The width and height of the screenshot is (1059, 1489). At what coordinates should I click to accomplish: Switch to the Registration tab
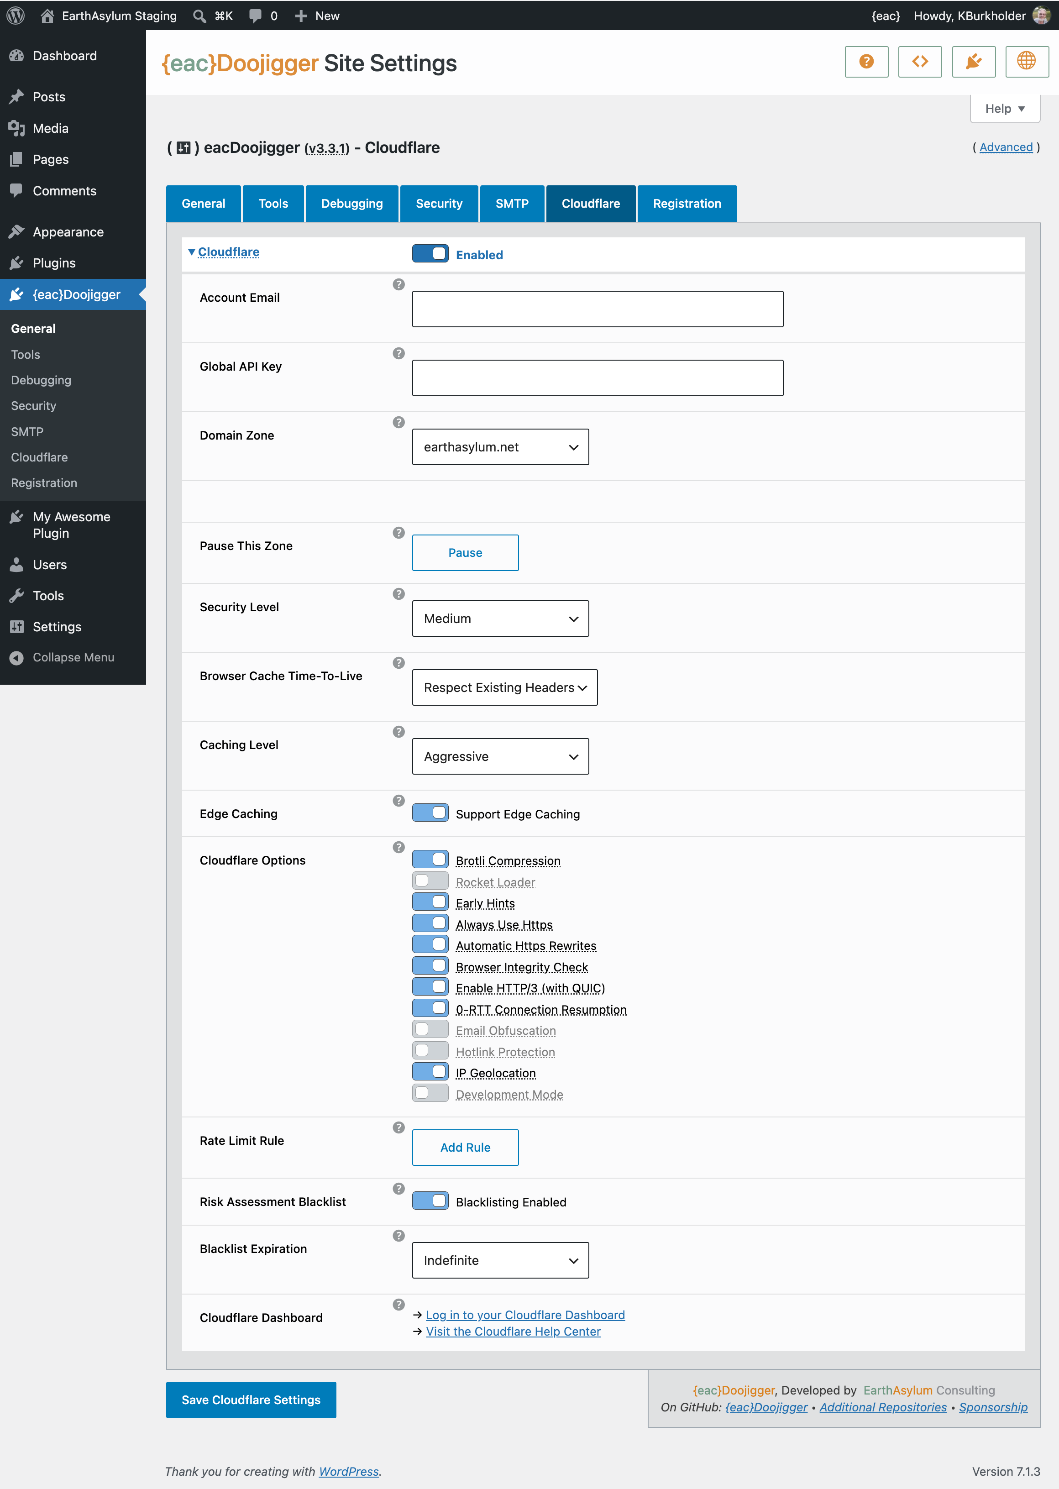tap(687, 204)
